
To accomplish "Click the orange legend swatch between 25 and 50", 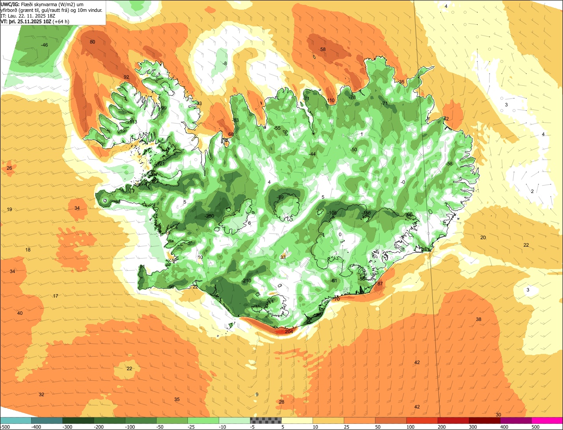I will coord(359,420).
